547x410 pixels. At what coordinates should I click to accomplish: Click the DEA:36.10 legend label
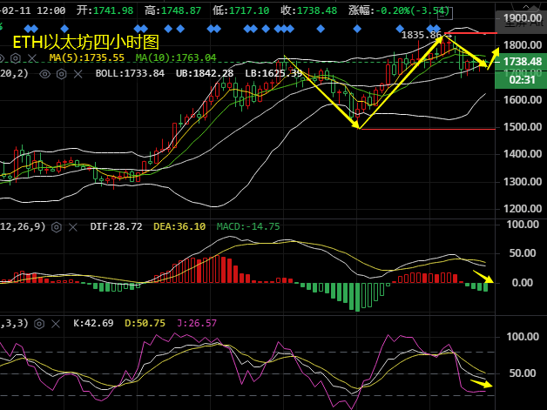coord(179,226)
